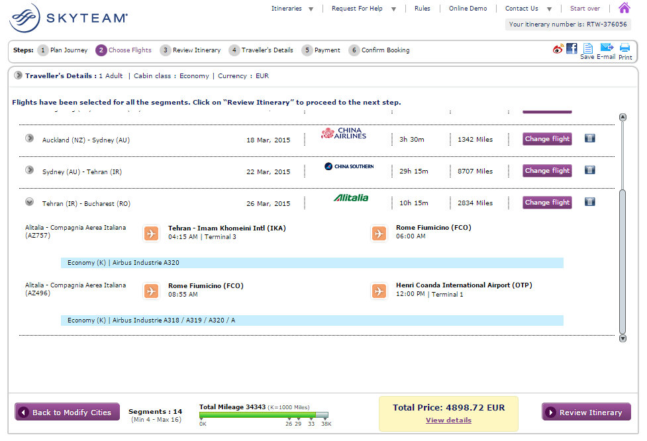This screenshot has width=647, height=441.
Task: Delete the Auckland - Sydney segment
Action: coord(590,138)
